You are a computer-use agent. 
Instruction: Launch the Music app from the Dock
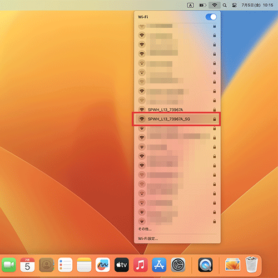coord(141,265)
